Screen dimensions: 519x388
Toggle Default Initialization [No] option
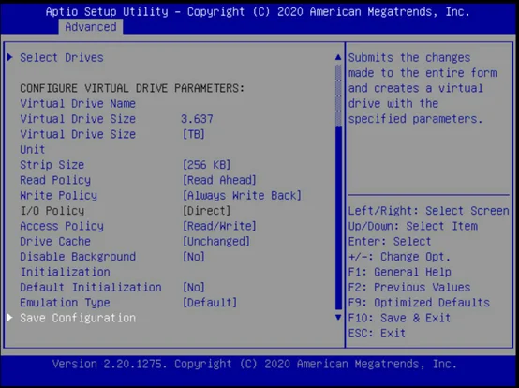coord(194,287)
